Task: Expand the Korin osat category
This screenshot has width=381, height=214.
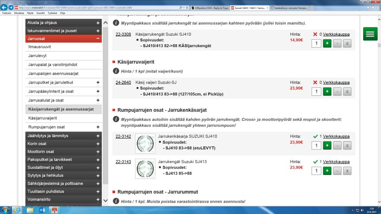Action: (x=98, y=144)
